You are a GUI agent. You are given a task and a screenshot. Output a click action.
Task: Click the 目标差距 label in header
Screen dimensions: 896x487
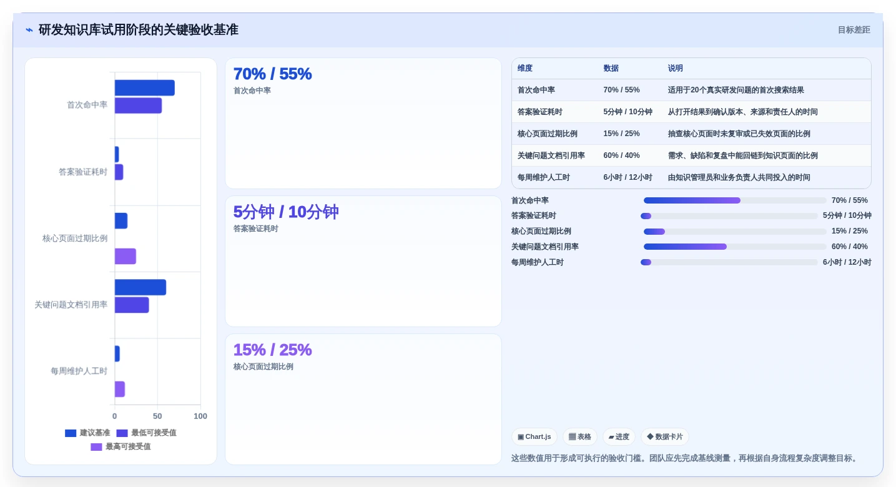point(854,30)
